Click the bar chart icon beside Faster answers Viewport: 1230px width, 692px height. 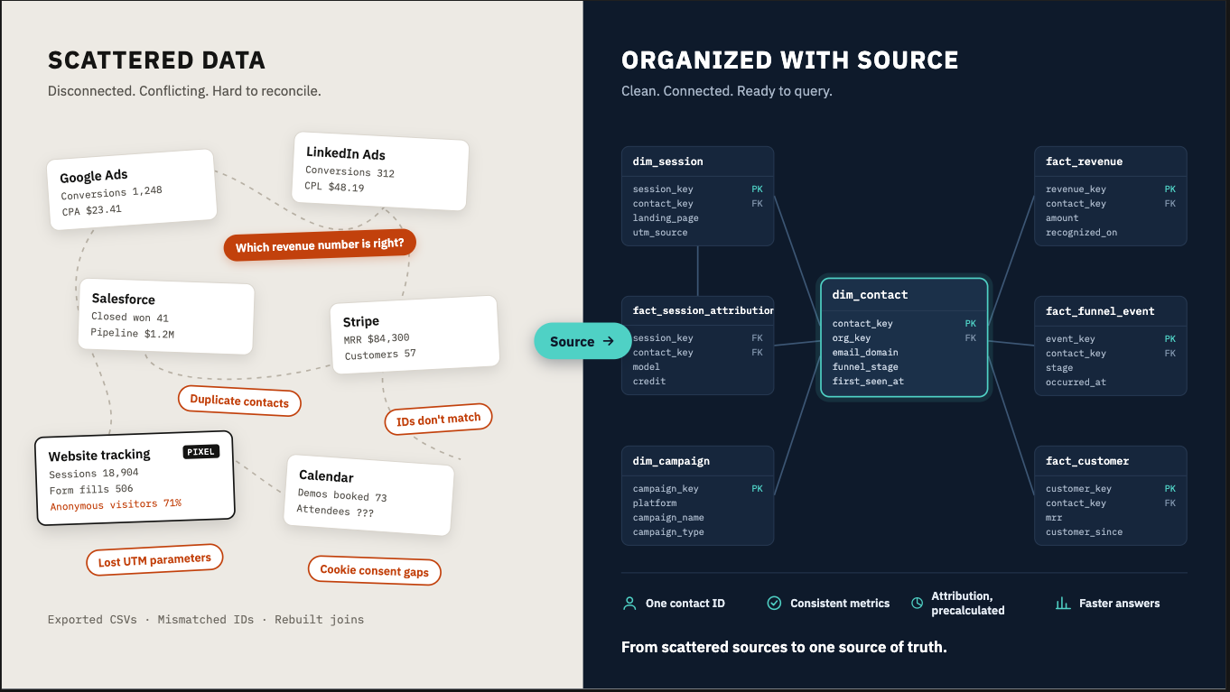pyautogui.click(x=1063, y=604)
